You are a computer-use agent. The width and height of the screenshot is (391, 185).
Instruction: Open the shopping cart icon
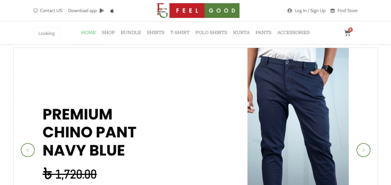(x=347, y=33)
